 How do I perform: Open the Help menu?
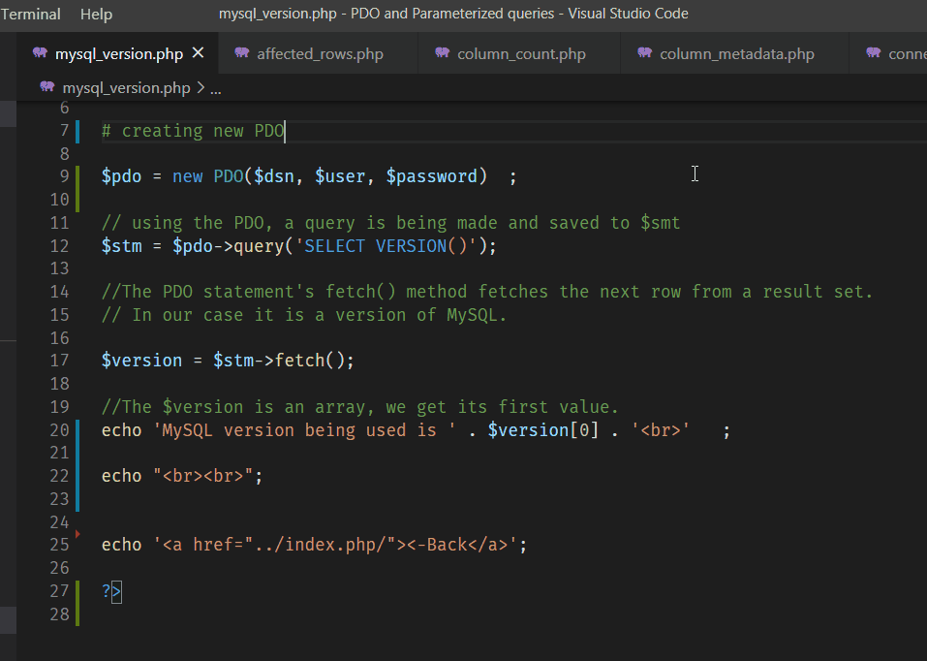(x=95, y=14)
